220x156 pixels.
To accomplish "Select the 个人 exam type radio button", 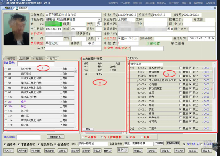I will 130,38.
